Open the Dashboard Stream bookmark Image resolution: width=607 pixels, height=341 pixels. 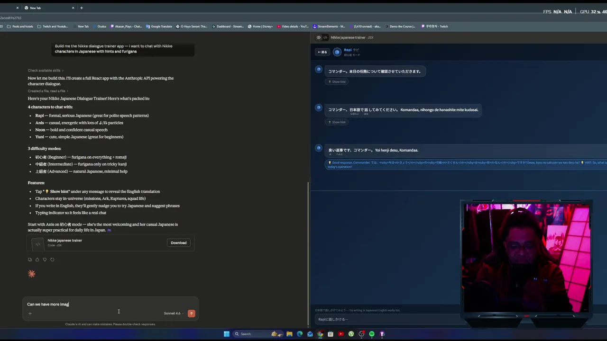click(x=228, y=27)
